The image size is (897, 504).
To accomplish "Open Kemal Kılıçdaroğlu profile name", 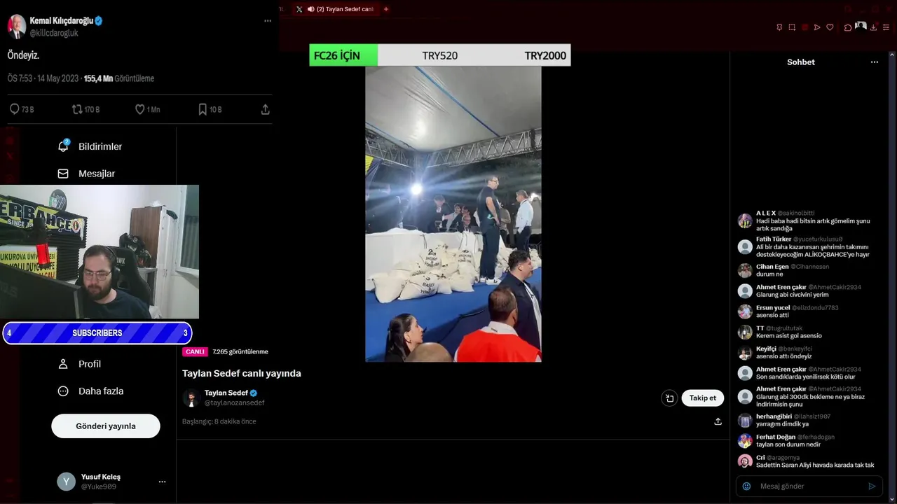I will (62, 20).
